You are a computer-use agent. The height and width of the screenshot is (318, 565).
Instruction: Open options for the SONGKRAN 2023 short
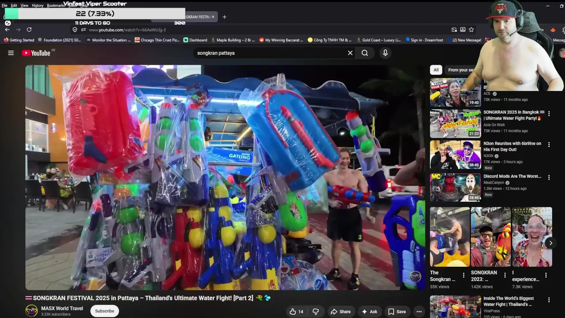tap(505, 275)
